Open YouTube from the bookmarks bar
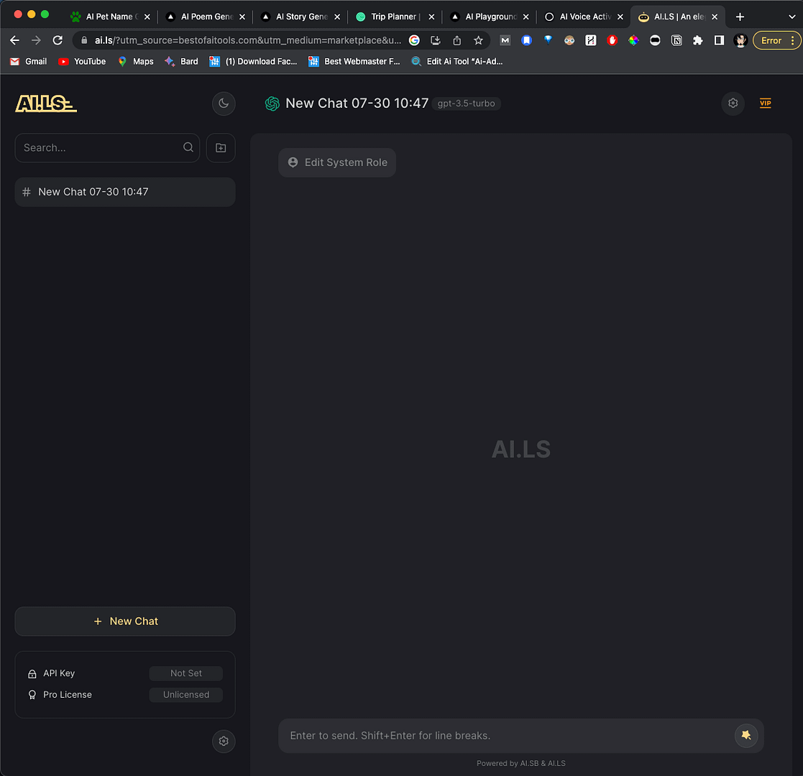The height and width of the screenshot is (776, 803). 81,61
